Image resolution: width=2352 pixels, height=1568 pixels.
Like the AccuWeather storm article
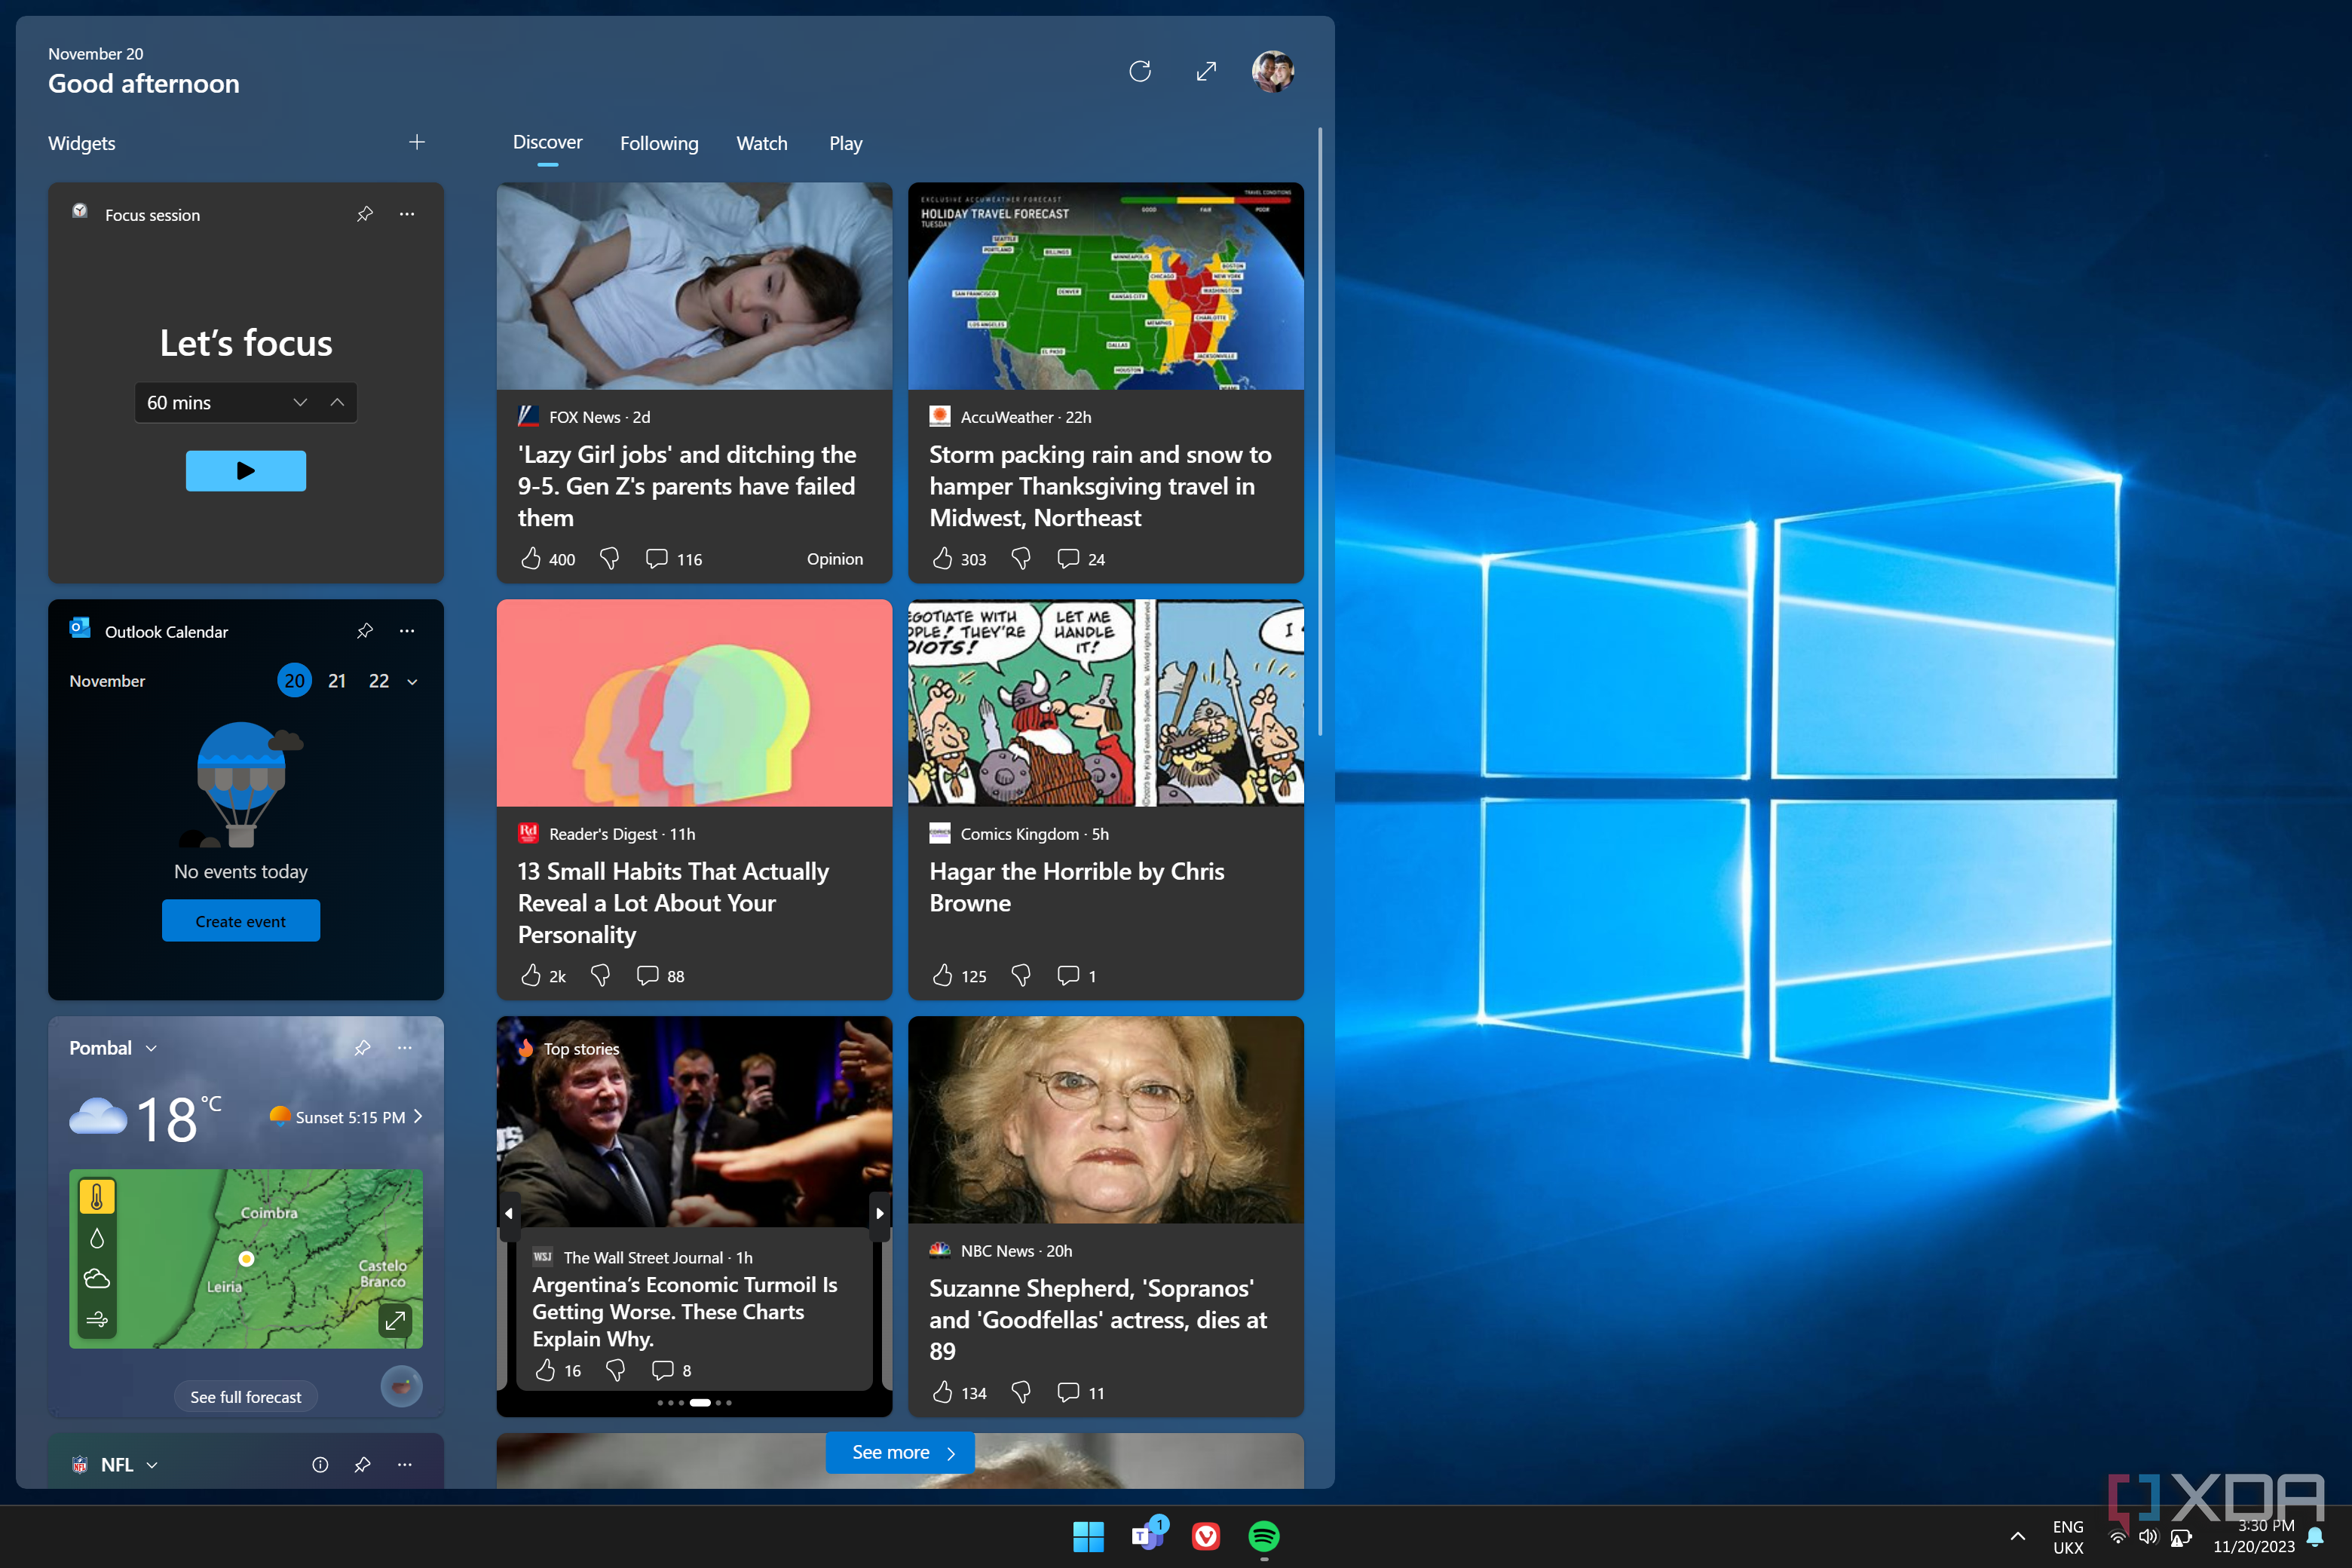click(x=943, y=558)
